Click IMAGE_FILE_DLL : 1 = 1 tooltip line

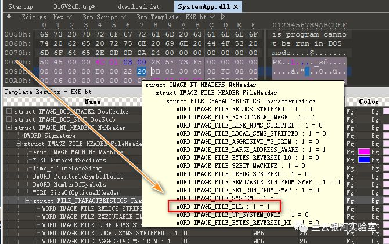[x=223, y=206]
